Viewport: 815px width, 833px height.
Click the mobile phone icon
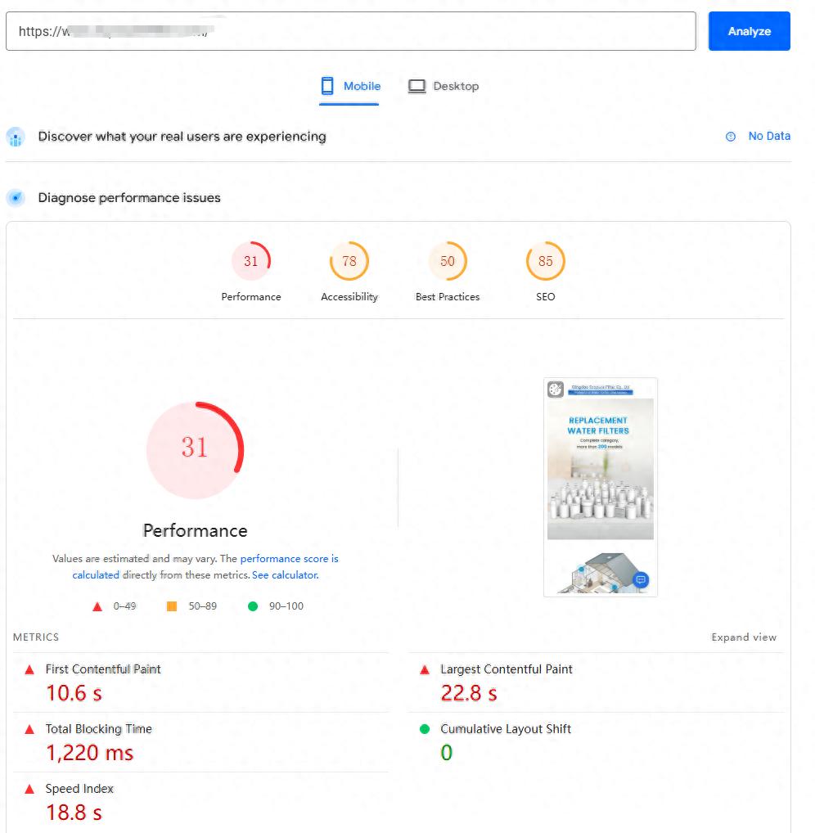327,87
